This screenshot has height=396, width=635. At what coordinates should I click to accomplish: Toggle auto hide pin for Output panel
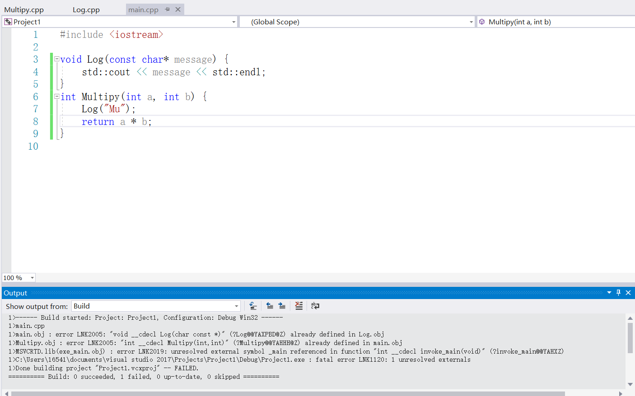(x=619, y=293)
